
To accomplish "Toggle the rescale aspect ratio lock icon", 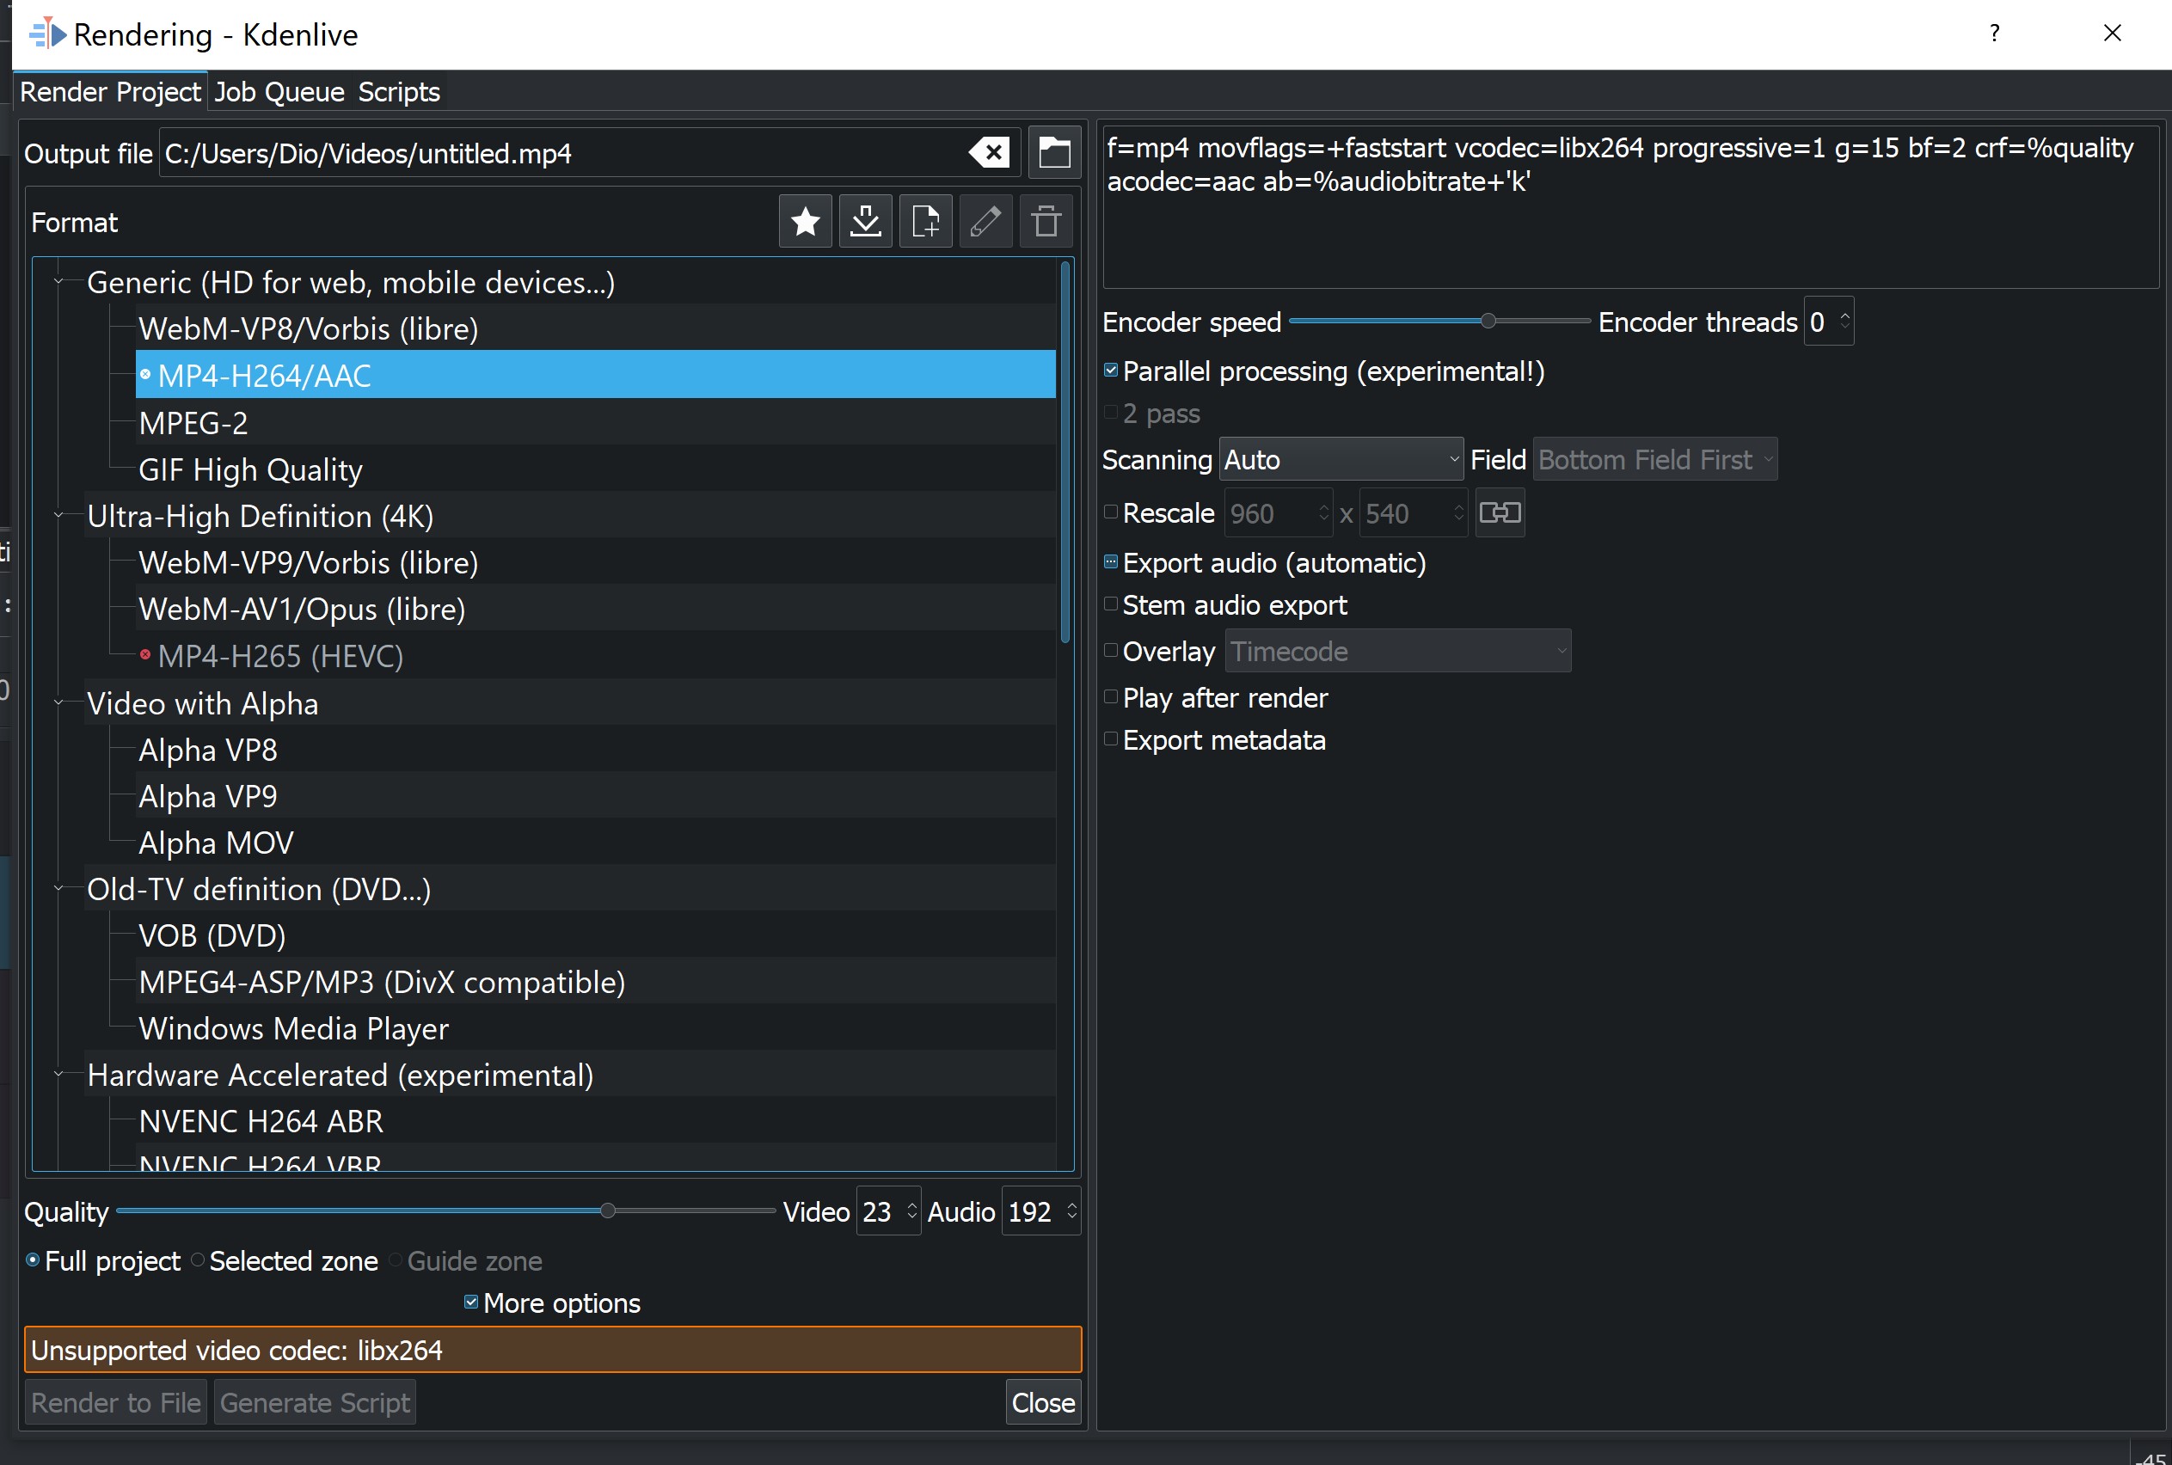I will pos(1500,513).
